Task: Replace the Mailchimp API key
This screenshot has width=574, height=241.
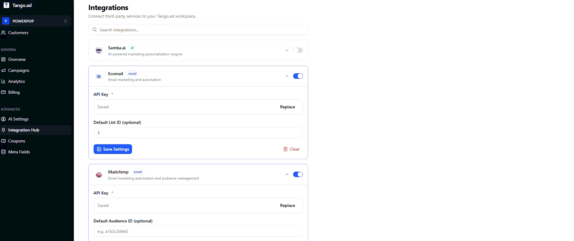Action: click(x=288, y=205)
